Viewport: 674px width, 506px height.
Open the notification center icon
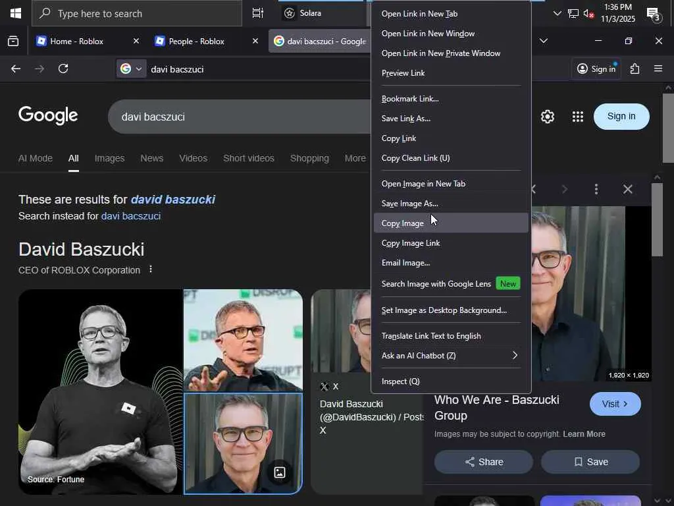[x=654, y=14]
